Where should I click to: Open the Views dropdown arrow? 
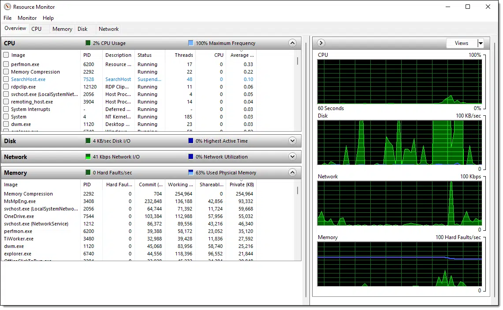[480, 43]
